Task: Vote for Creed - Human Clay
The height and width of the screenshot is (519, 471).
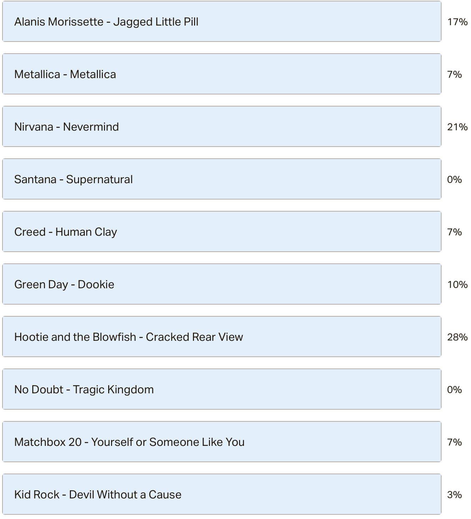Action: (222, 232)
